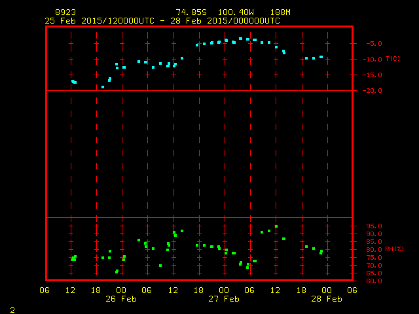Screen dimensions: 419x314
Task: Click the lowest cyan temperature data point
Action: click(x=103, y=87)
